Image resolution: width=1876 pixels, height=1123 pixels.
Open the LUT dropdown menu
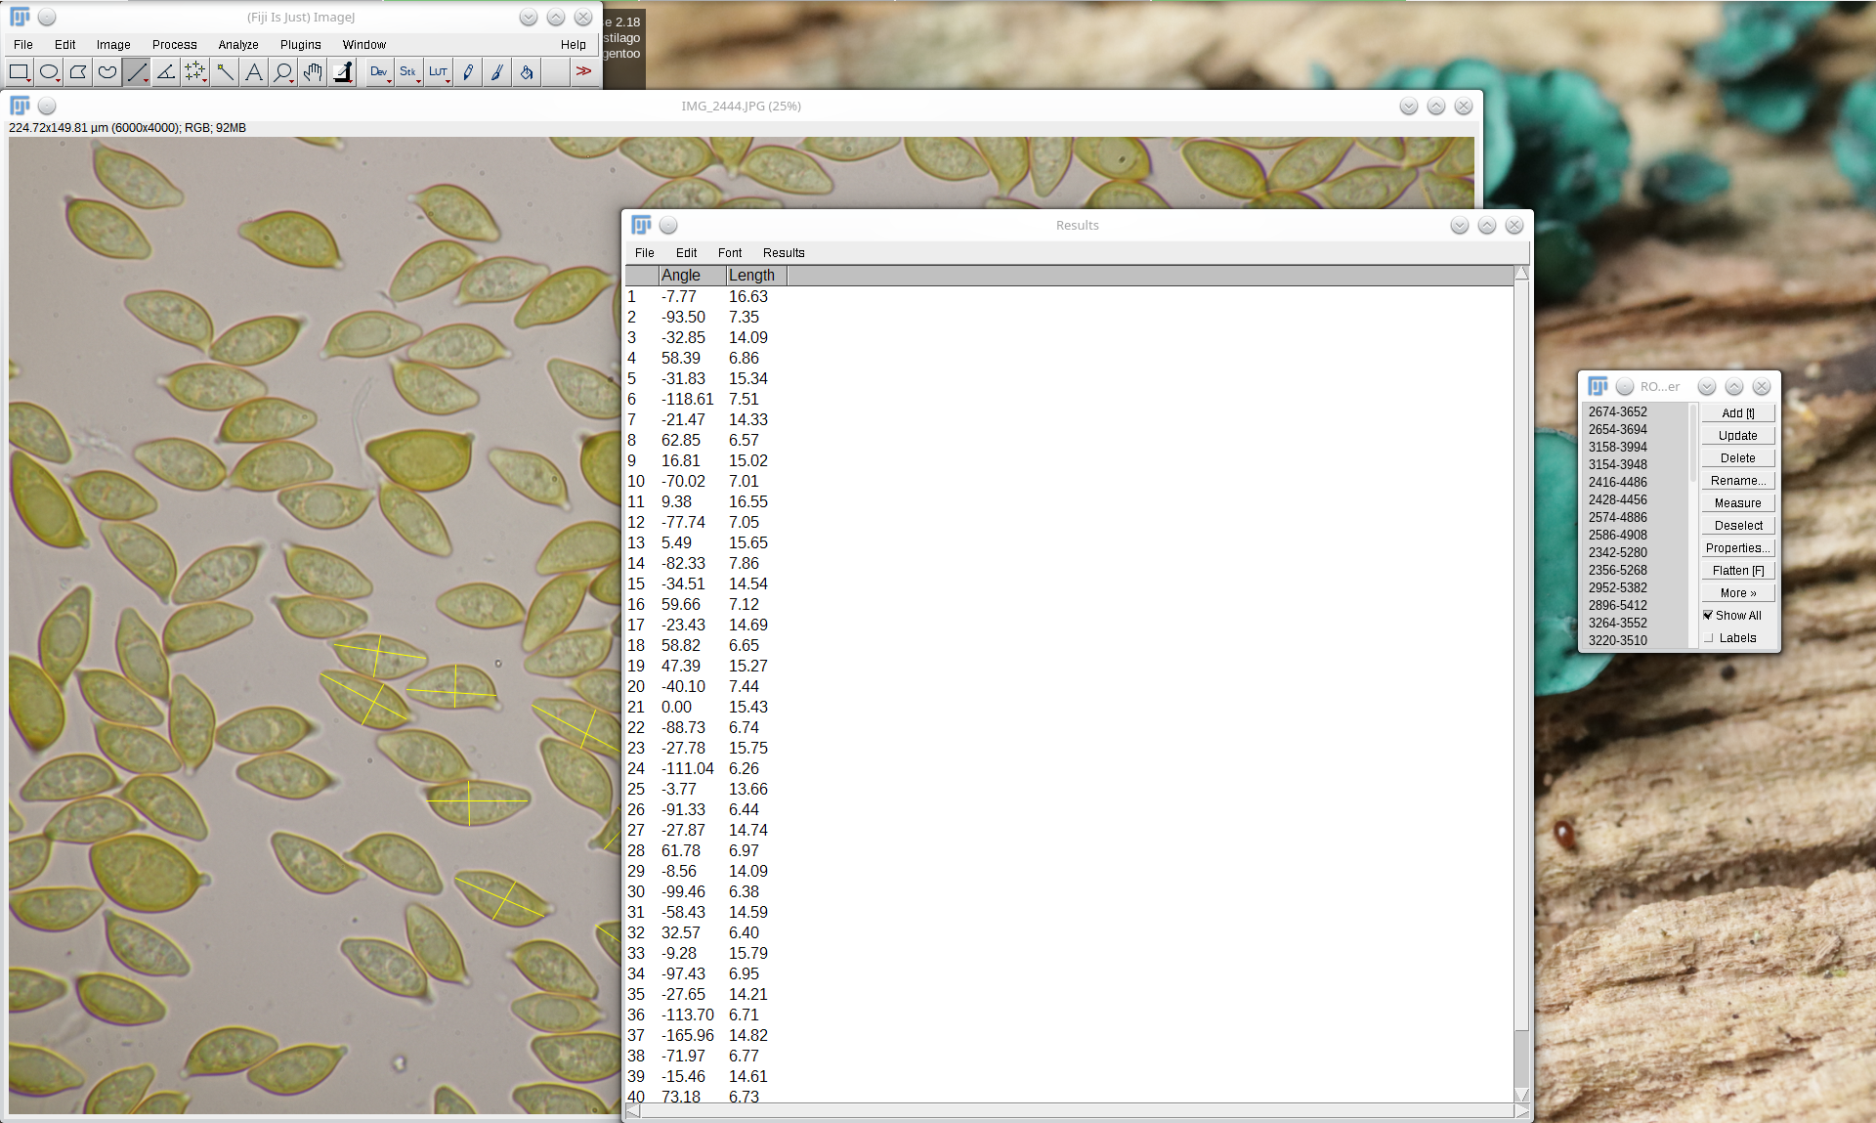tap(438, 71)
